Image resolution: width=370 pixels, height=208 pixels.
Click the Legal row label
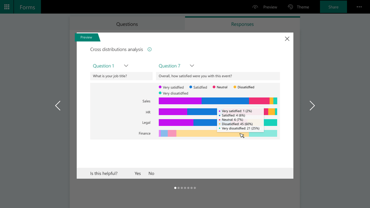click(x=146, y=123)
